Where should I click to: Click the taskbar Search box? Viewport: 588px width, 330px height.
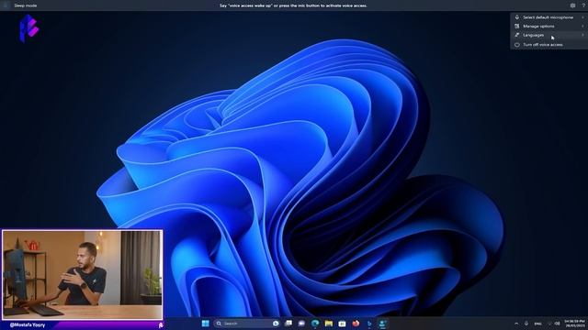click(x=247, y=324)
